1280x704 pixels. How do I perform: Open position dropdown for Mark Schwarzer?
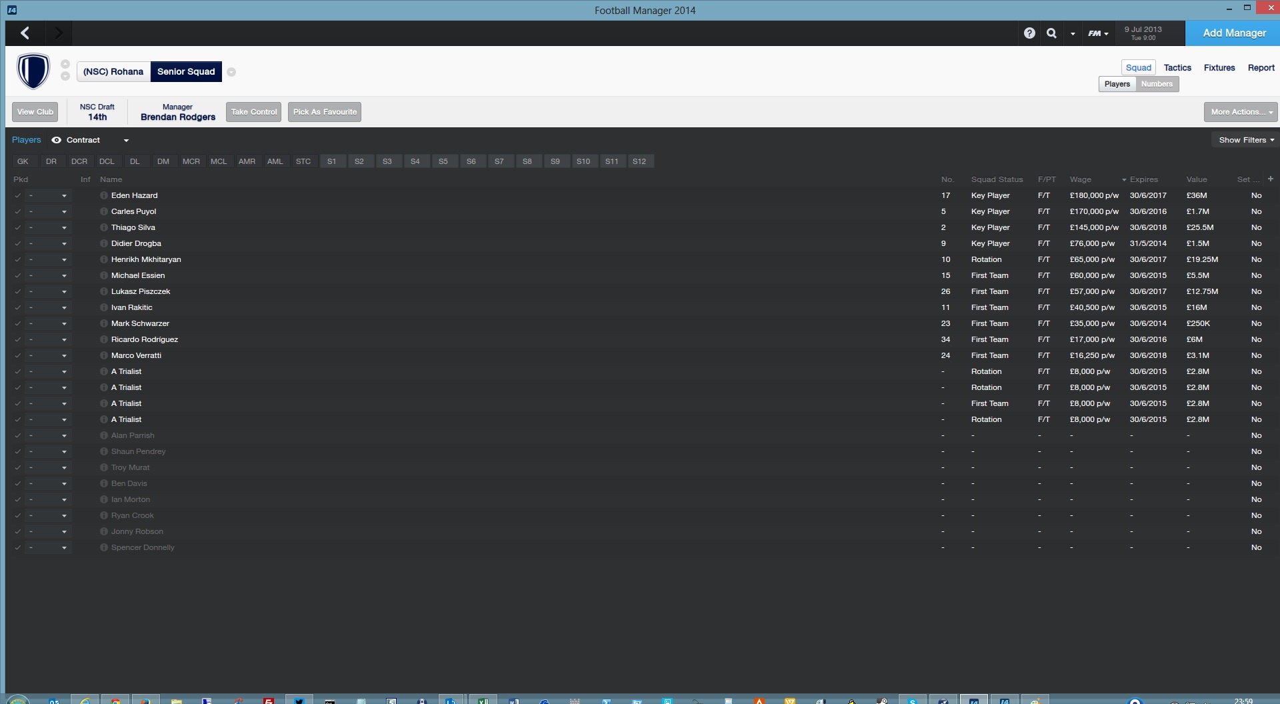(47, 323)
